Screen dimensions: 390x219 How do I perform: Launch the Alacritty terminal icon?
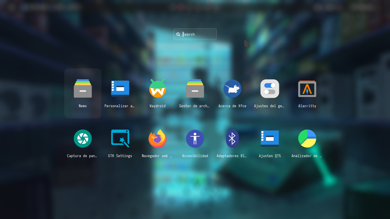[307, 89]
